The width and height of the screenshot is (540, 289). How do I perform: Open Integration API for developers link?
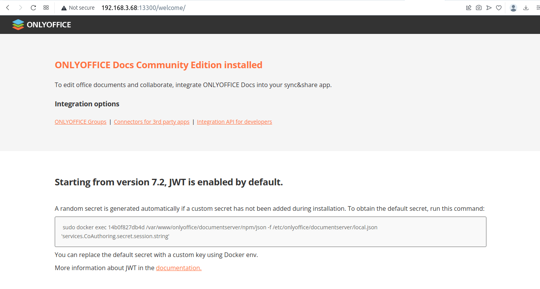[x=234, y=122]
